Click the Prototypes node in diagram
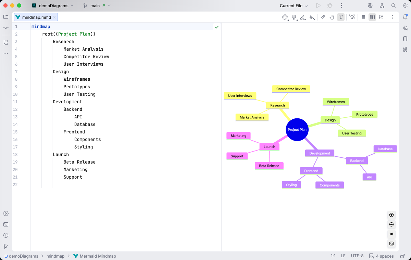411x260 pixels. click(x=365, y=114)
